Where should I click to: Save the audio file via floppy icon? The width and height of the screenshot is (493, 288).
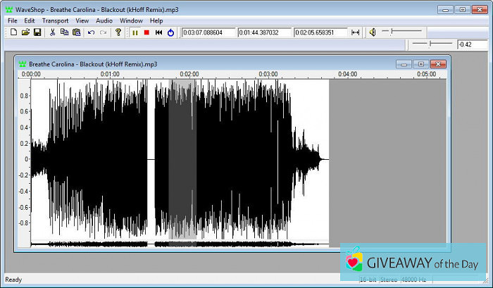pyautogui.click(x=37, y=32)
